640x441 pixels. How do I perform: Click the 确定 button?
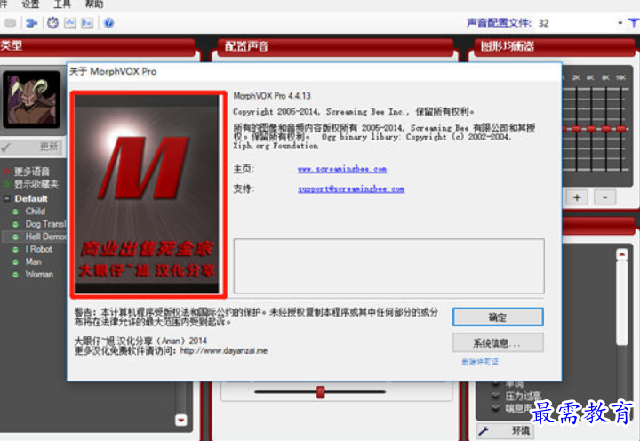pos(498,317)
